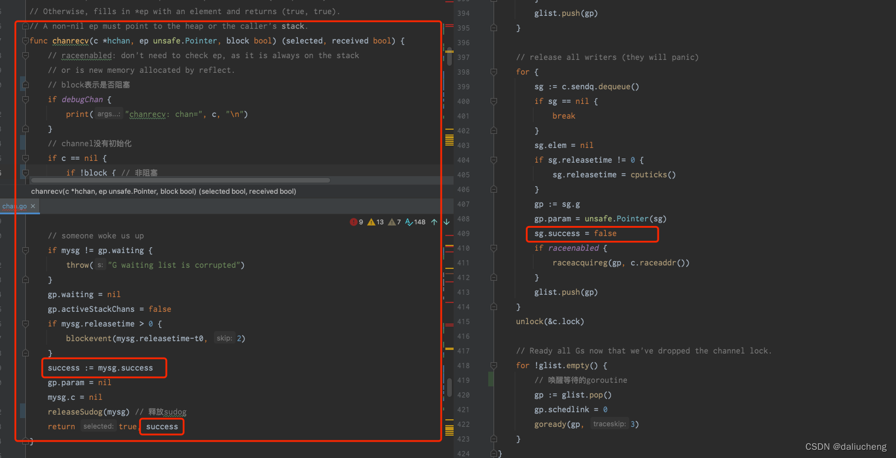Close the chan.go editor tab
Viewport: 896px width, 458px height.
click(x=33, y=206)
